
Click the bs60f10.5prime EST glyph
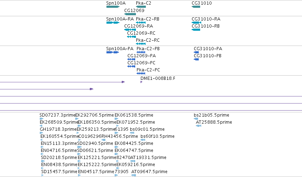click(x=143, y=140)
